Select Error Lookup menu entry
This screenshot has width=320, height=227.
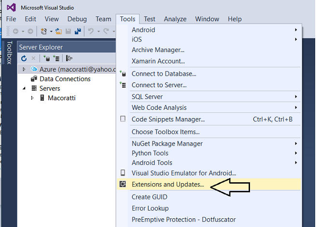pyautogui.click(x=209, y=208)
